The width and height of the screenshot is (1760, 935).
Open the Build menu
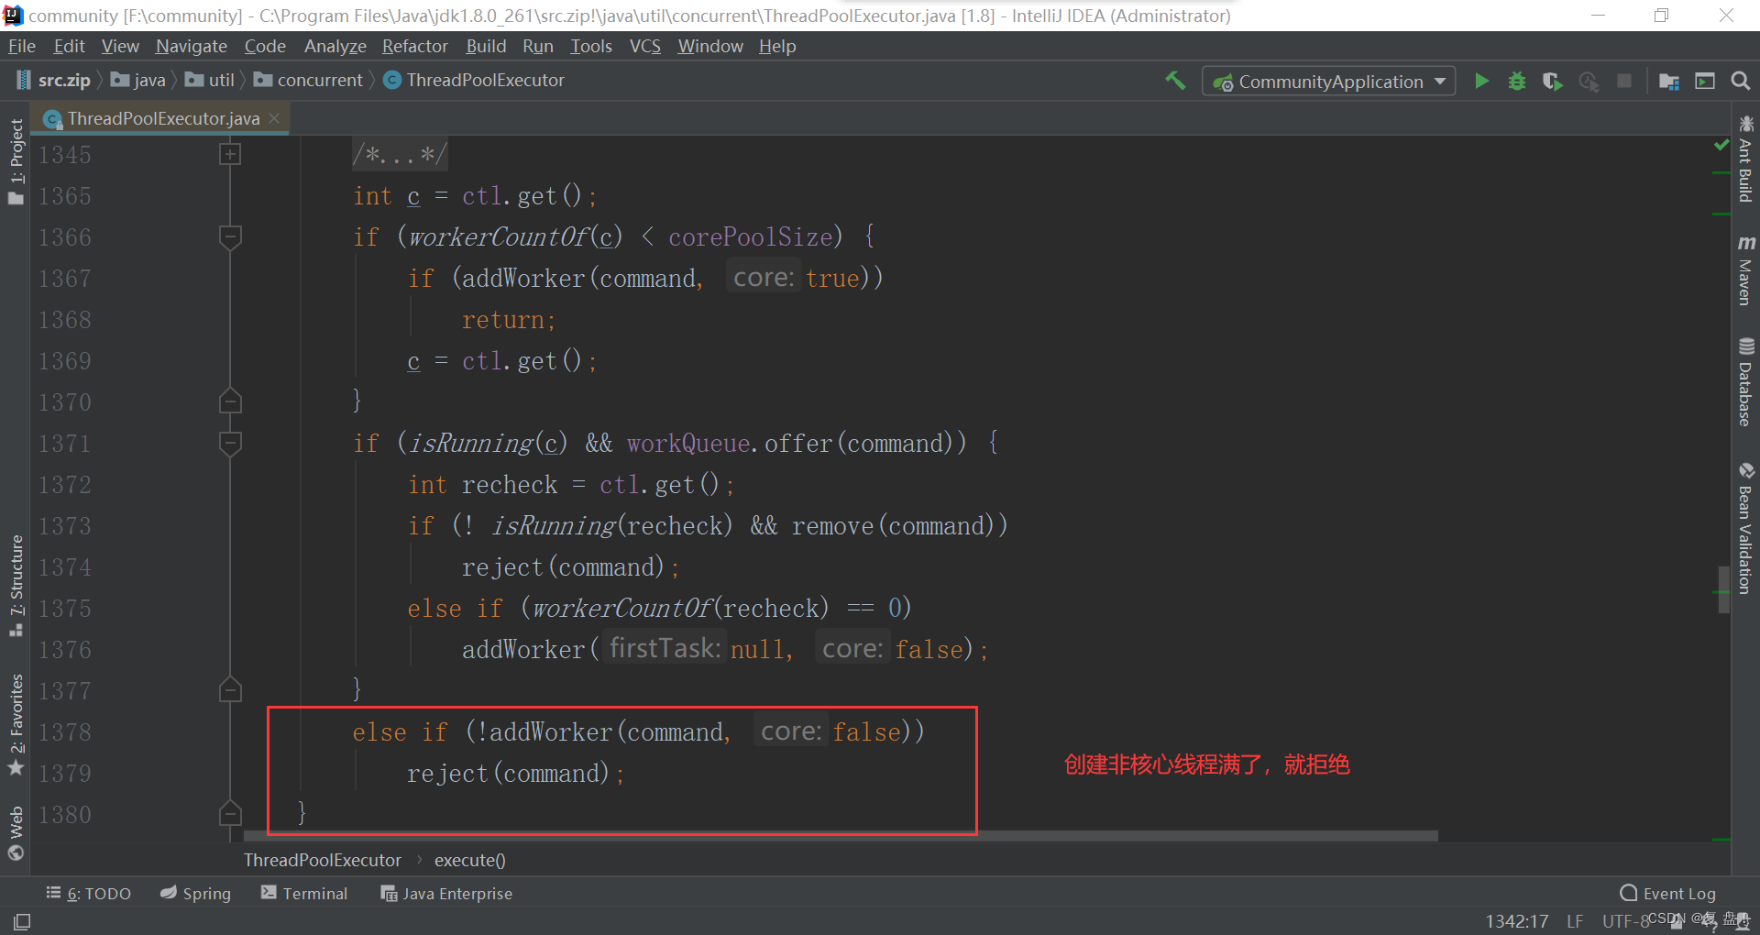[x=486, y=46]
